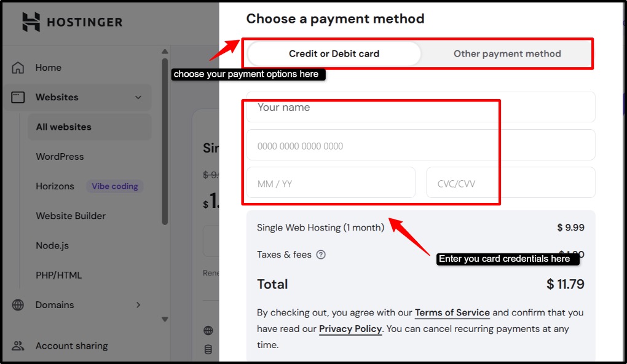Click the Websites folder icon
Screen dimensions: 627x364
[x=18, y=97]
